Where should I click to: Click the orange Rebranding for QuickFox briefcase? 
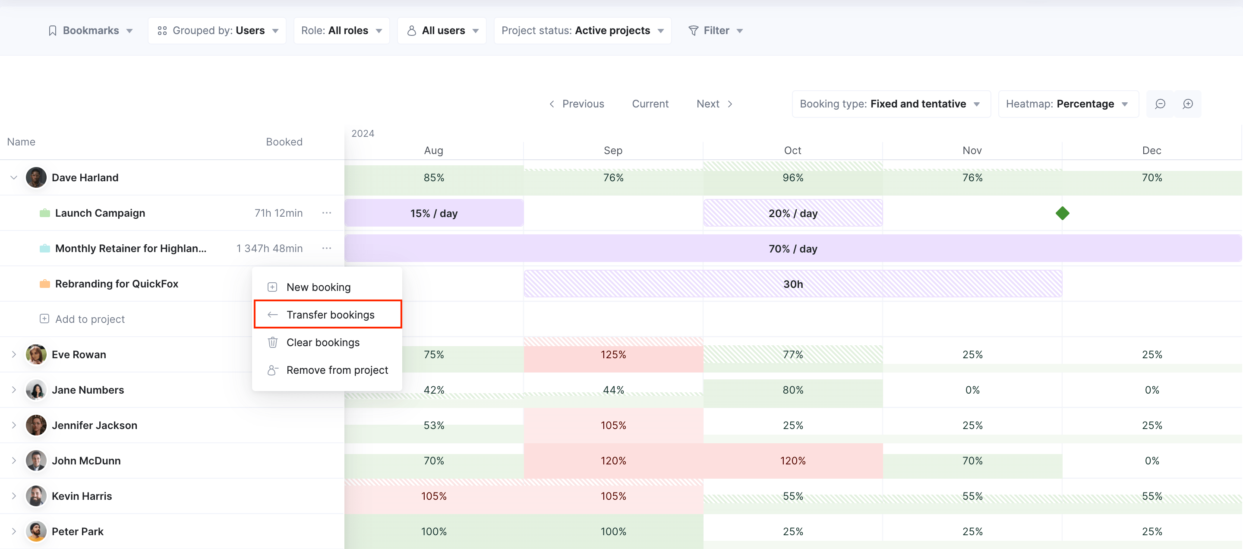point(45,284)
